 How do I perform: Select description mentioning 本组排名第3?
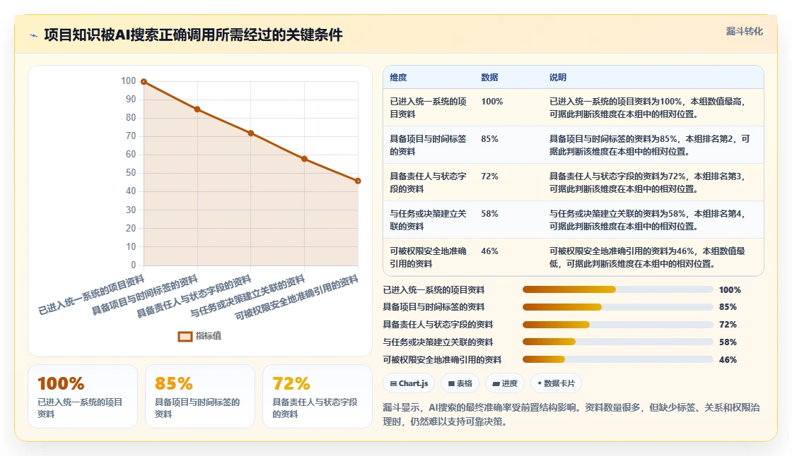click(x=648, y=183)
